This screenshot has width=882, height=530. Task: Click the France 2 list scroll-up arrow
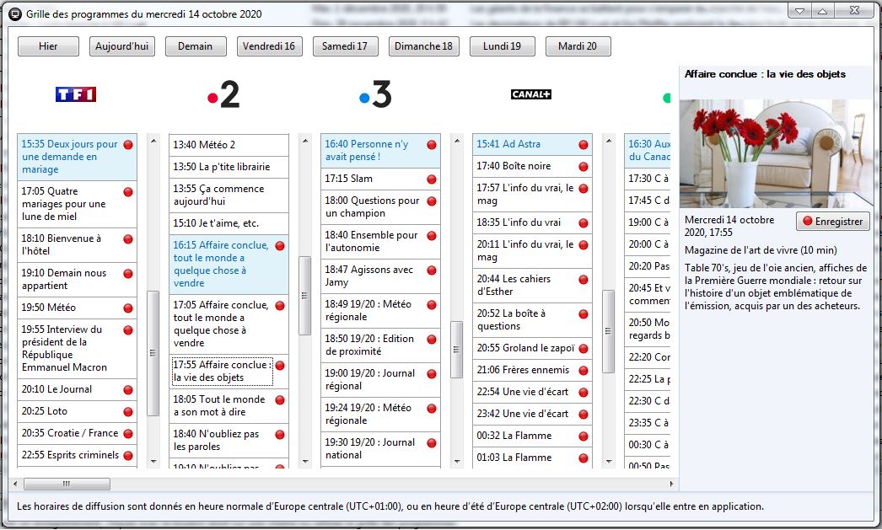pyautogui.click(x=305, y=141)
